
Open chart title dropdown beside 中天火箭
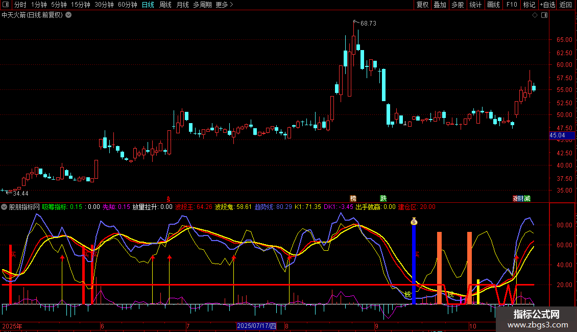[x=68, y=15]
